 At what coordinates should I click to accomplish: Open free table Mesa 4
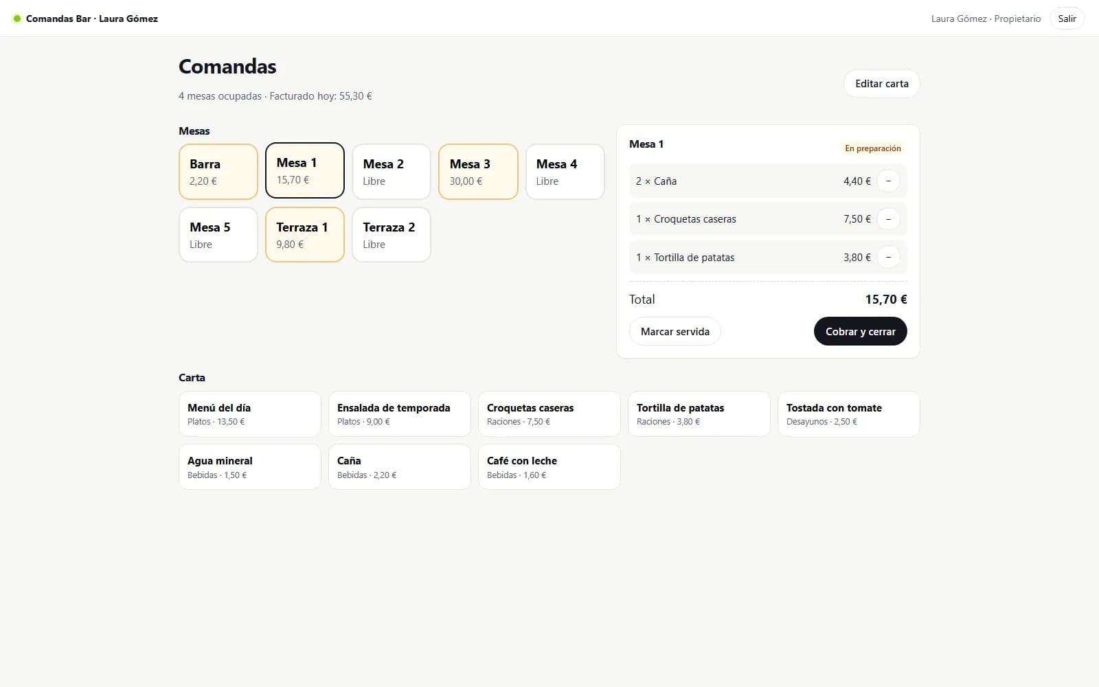point(565,172)
